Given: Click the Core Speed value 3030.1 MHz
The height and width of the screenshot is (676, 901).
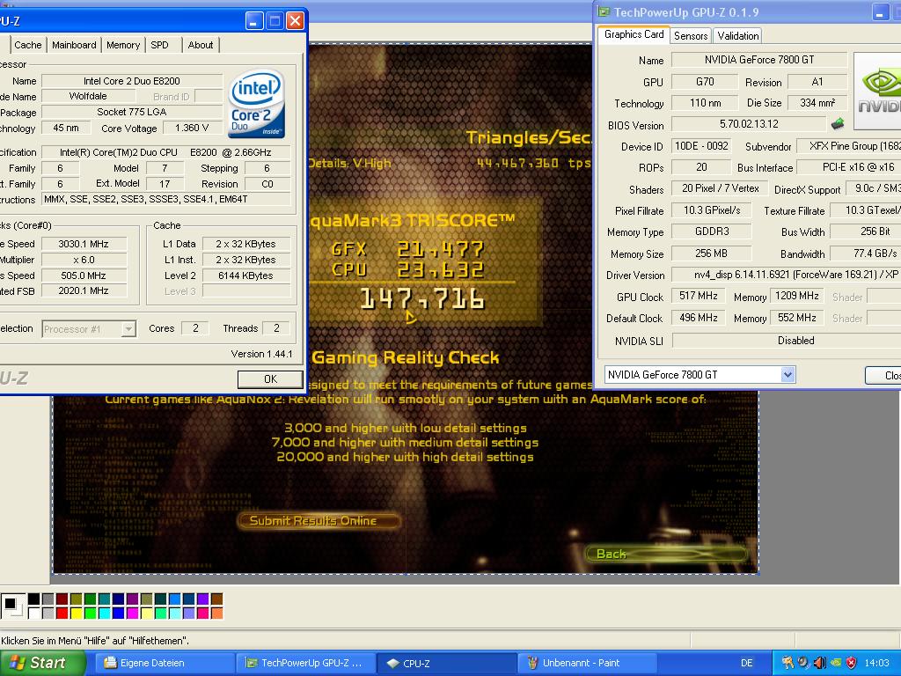Looking at the screenshot, I should [84, 244].
